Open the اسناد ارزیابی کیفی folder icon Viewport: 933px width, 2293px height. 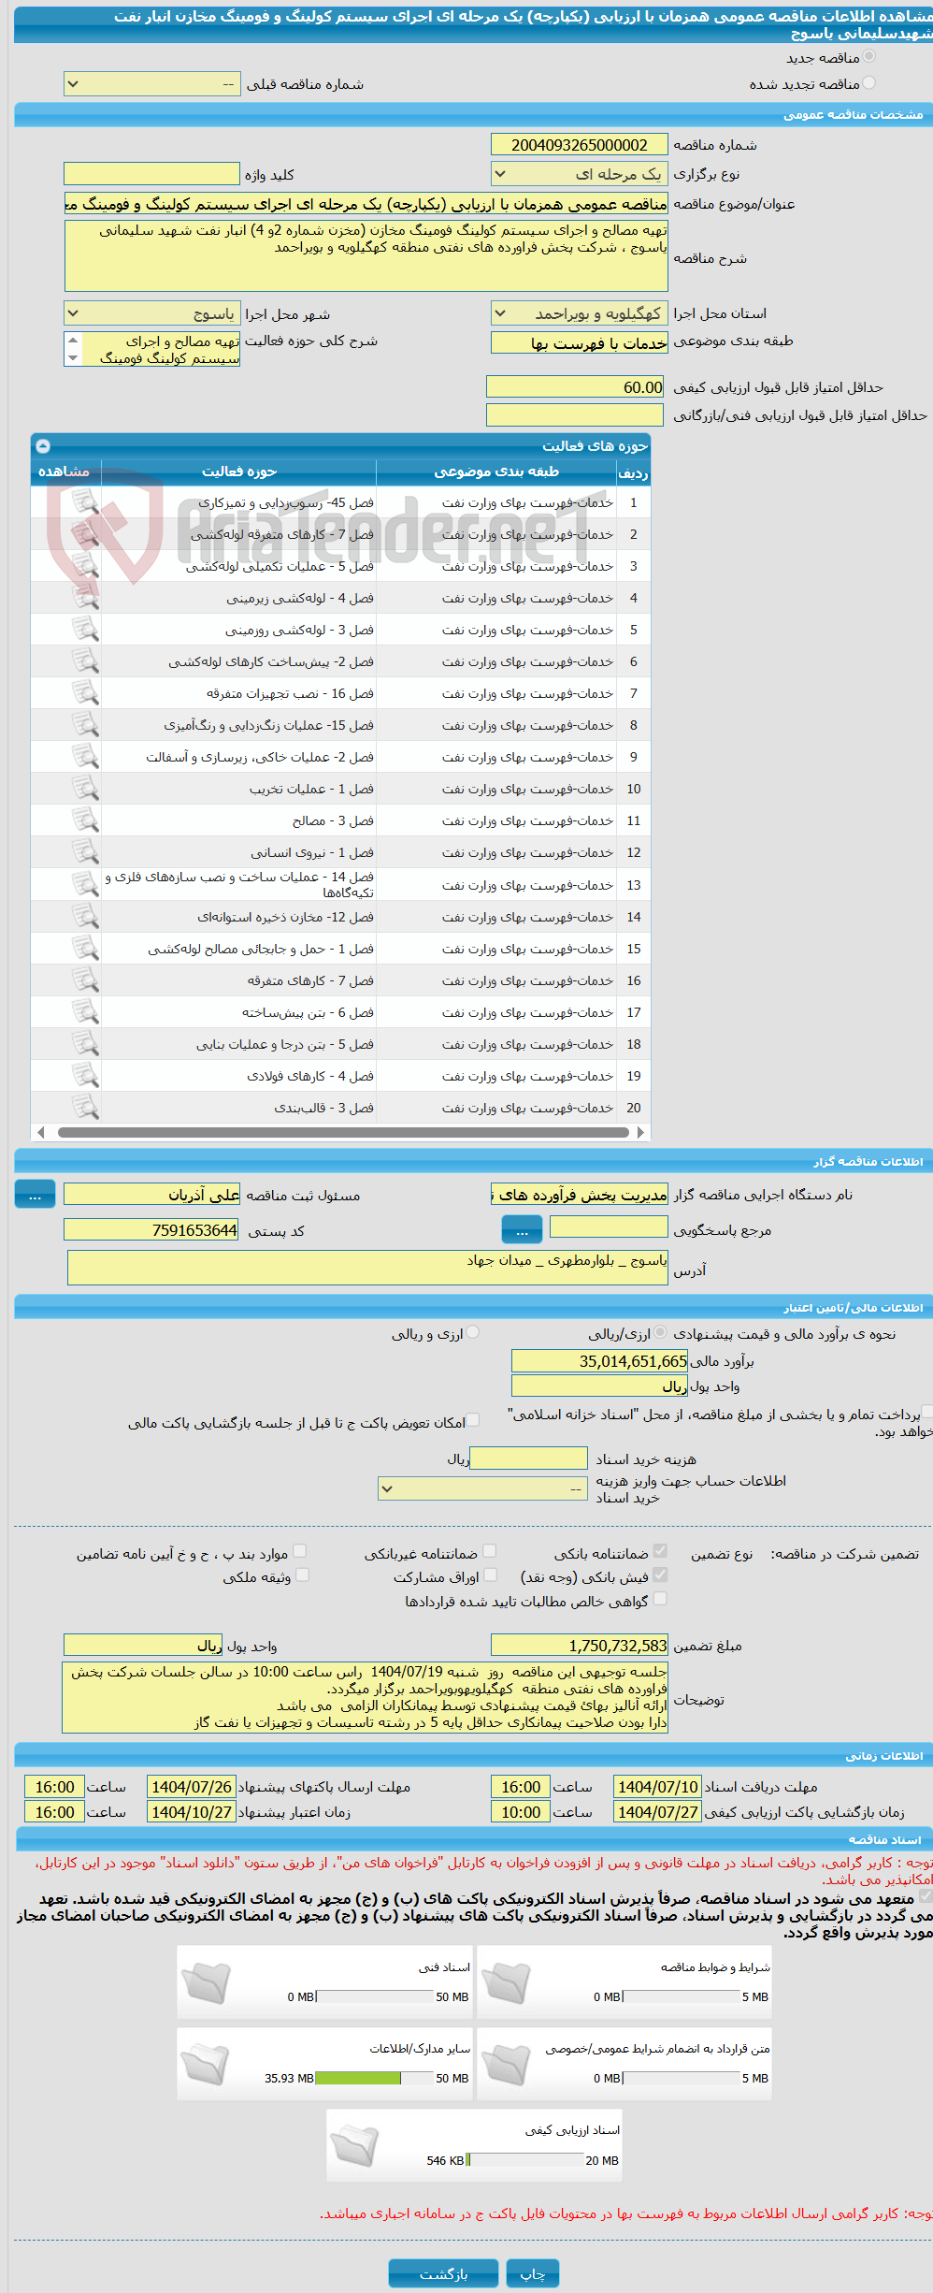point(355,2145)
